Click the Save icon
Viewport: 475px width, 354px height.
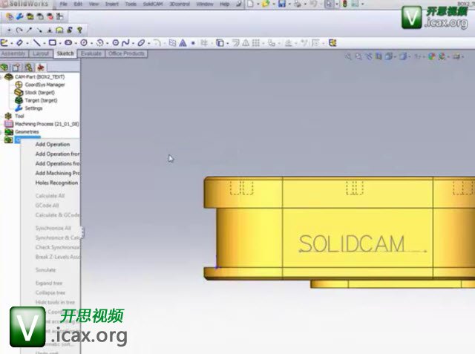(x=282, y=4)
